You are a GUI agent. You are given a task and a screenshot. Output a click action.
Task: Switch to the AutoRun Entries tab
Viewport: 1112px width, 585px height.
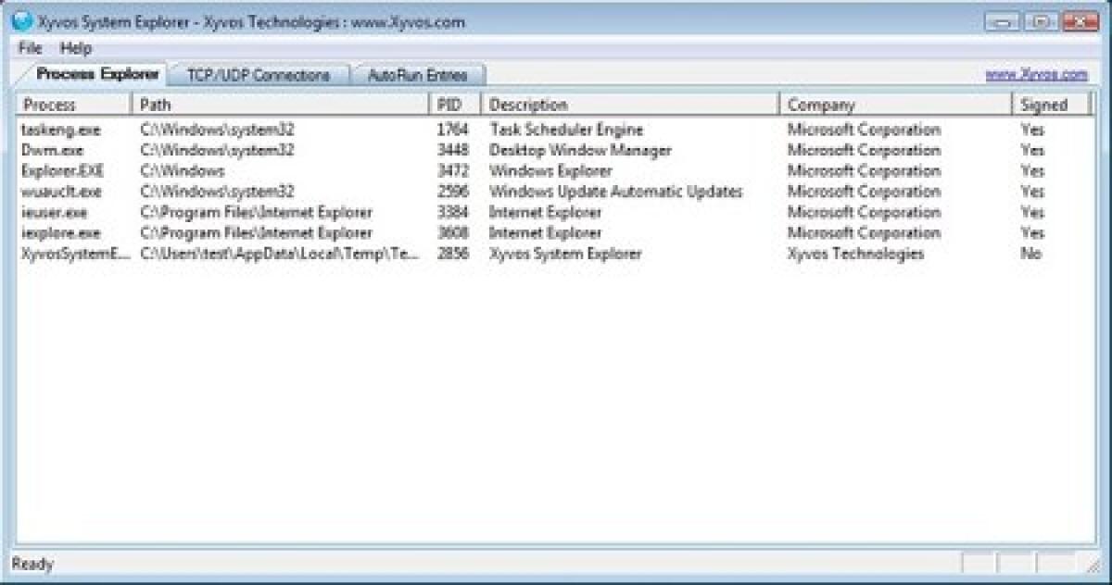(x=417, y=75)
